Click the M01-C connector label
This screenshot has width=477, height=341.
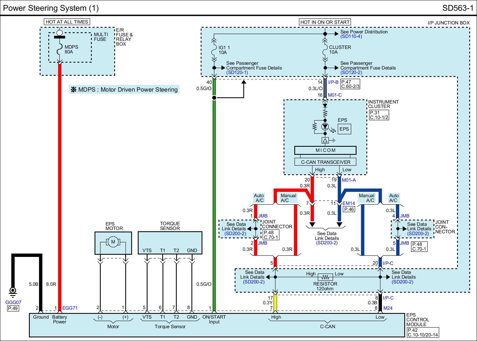pyautogui.click(x=335, y=95)
